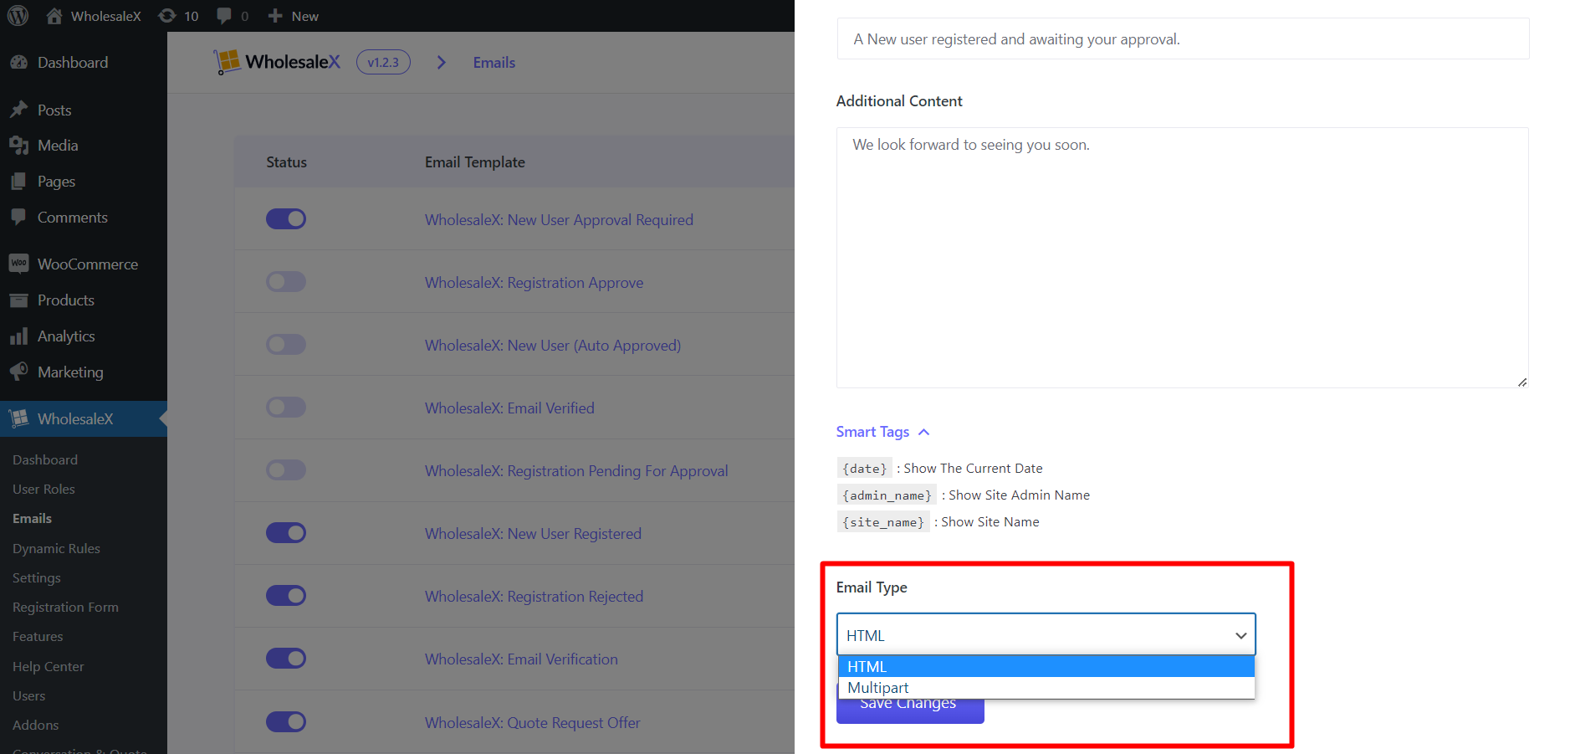Open Comments in the sidebar
1570x754 pixels.
[73, 218]
